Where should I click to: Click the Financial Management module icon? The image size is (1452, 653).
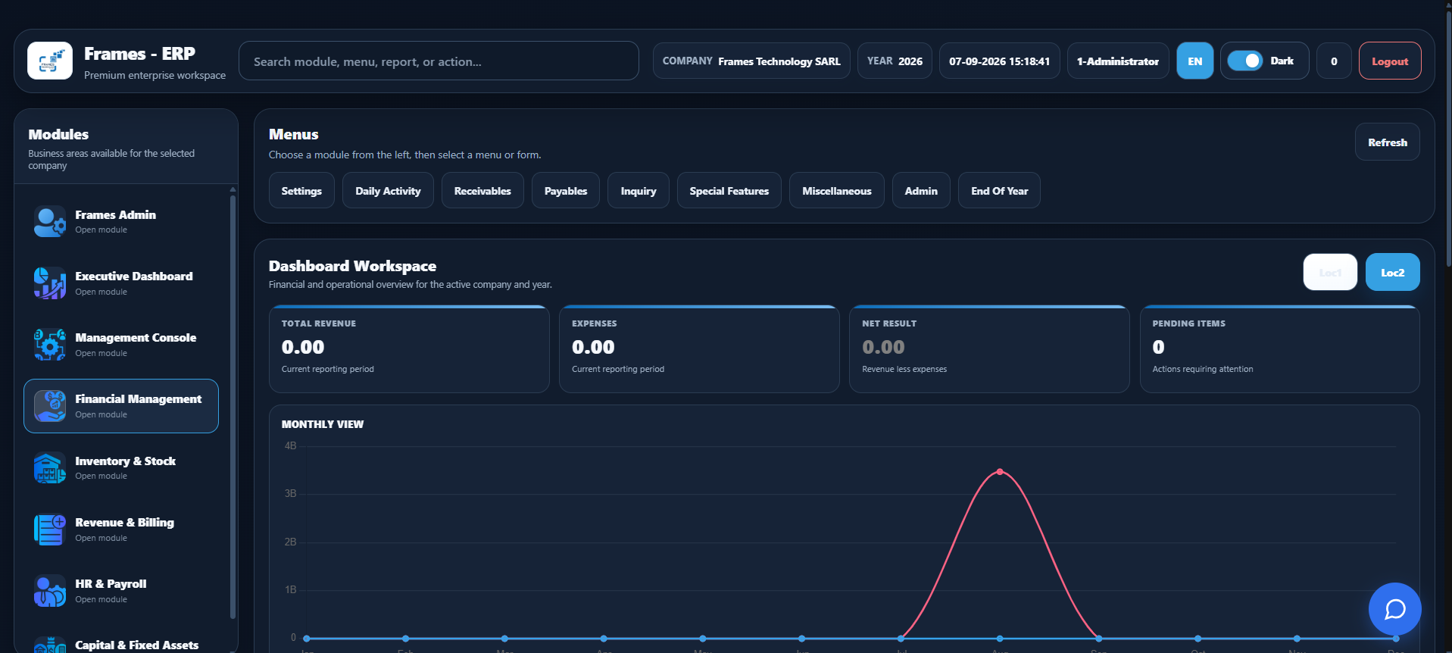click(x=50, y=406)
